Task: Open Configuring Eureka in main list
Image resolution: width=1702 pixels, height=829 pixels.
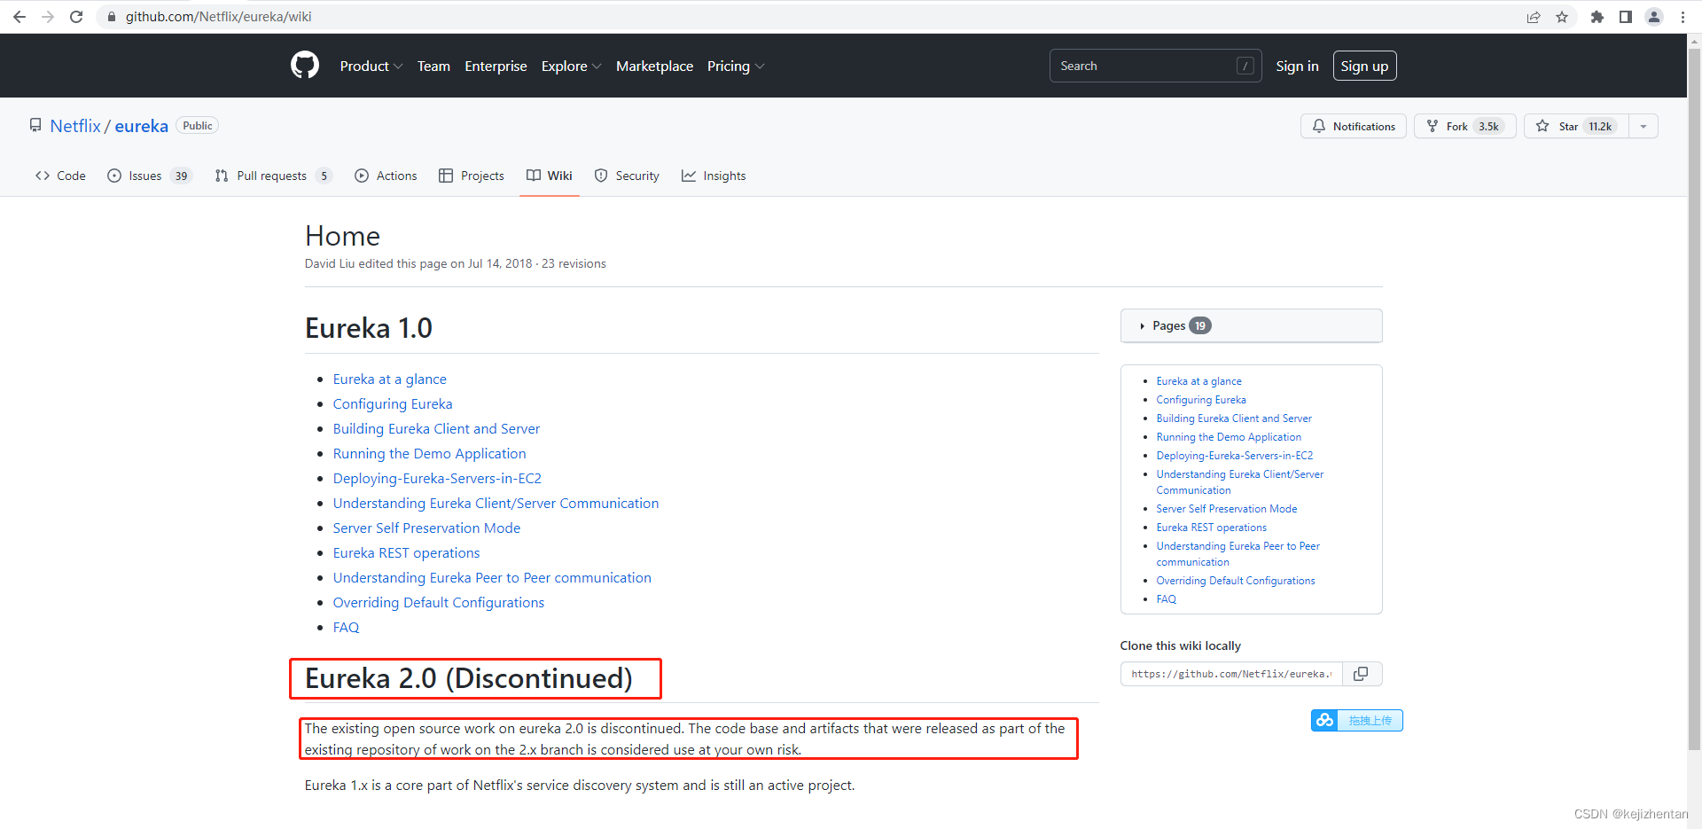Action: [x=393, y=403]
